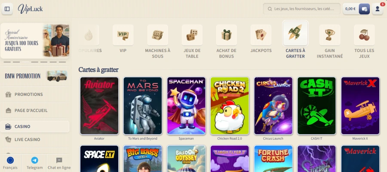
Task: Show Tous les jeux cherry icon
Action: [364, 35]
